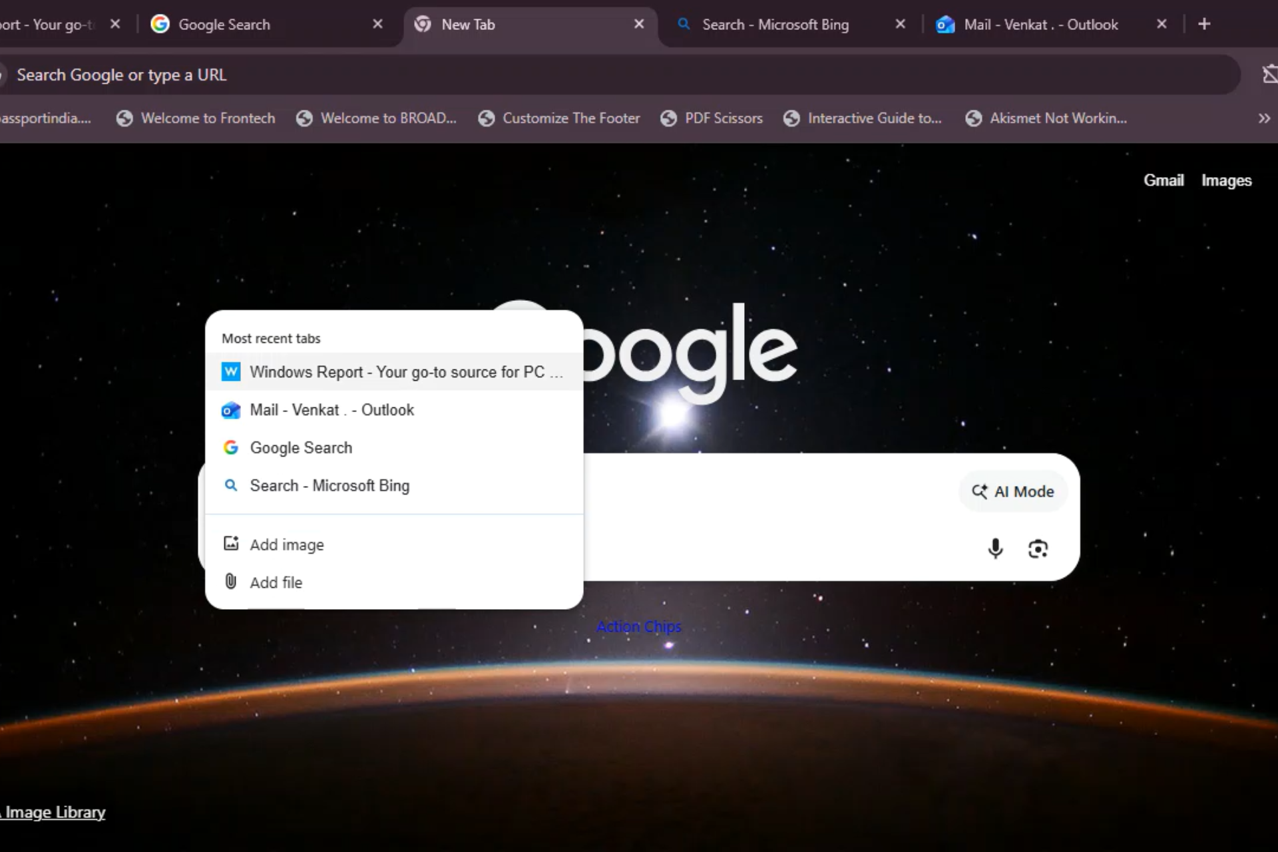Click the Outlook icon beside Mail - Venkat entry
Viewport: 1278px width, 852px height.
(x=230, y=410)
